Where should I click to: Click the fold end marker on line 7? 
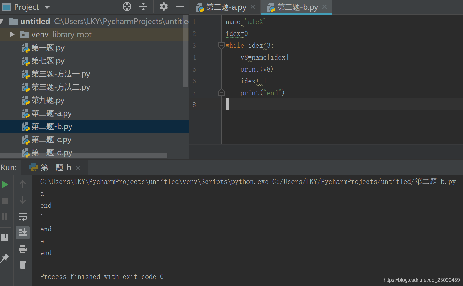pyautogui.click(x=221, y=93)
